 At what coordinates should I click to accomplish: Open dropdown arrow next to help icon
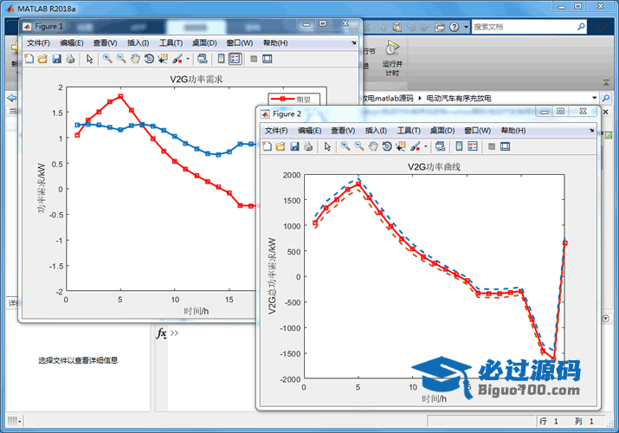pyautogui.click(x=466, y=27)
